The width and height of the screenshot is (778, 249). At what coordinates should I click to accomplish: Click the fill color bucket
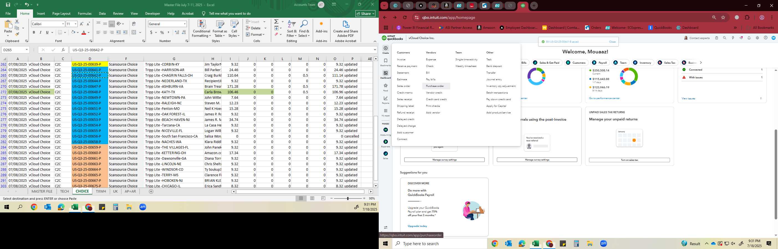[73, 33]
